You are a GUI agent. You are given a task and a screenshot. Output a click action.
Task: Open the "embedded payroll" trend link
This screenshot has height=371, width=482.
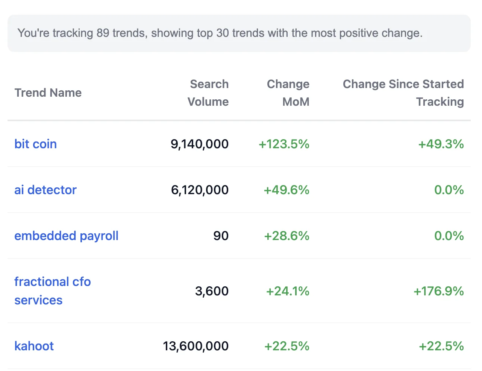66,236
